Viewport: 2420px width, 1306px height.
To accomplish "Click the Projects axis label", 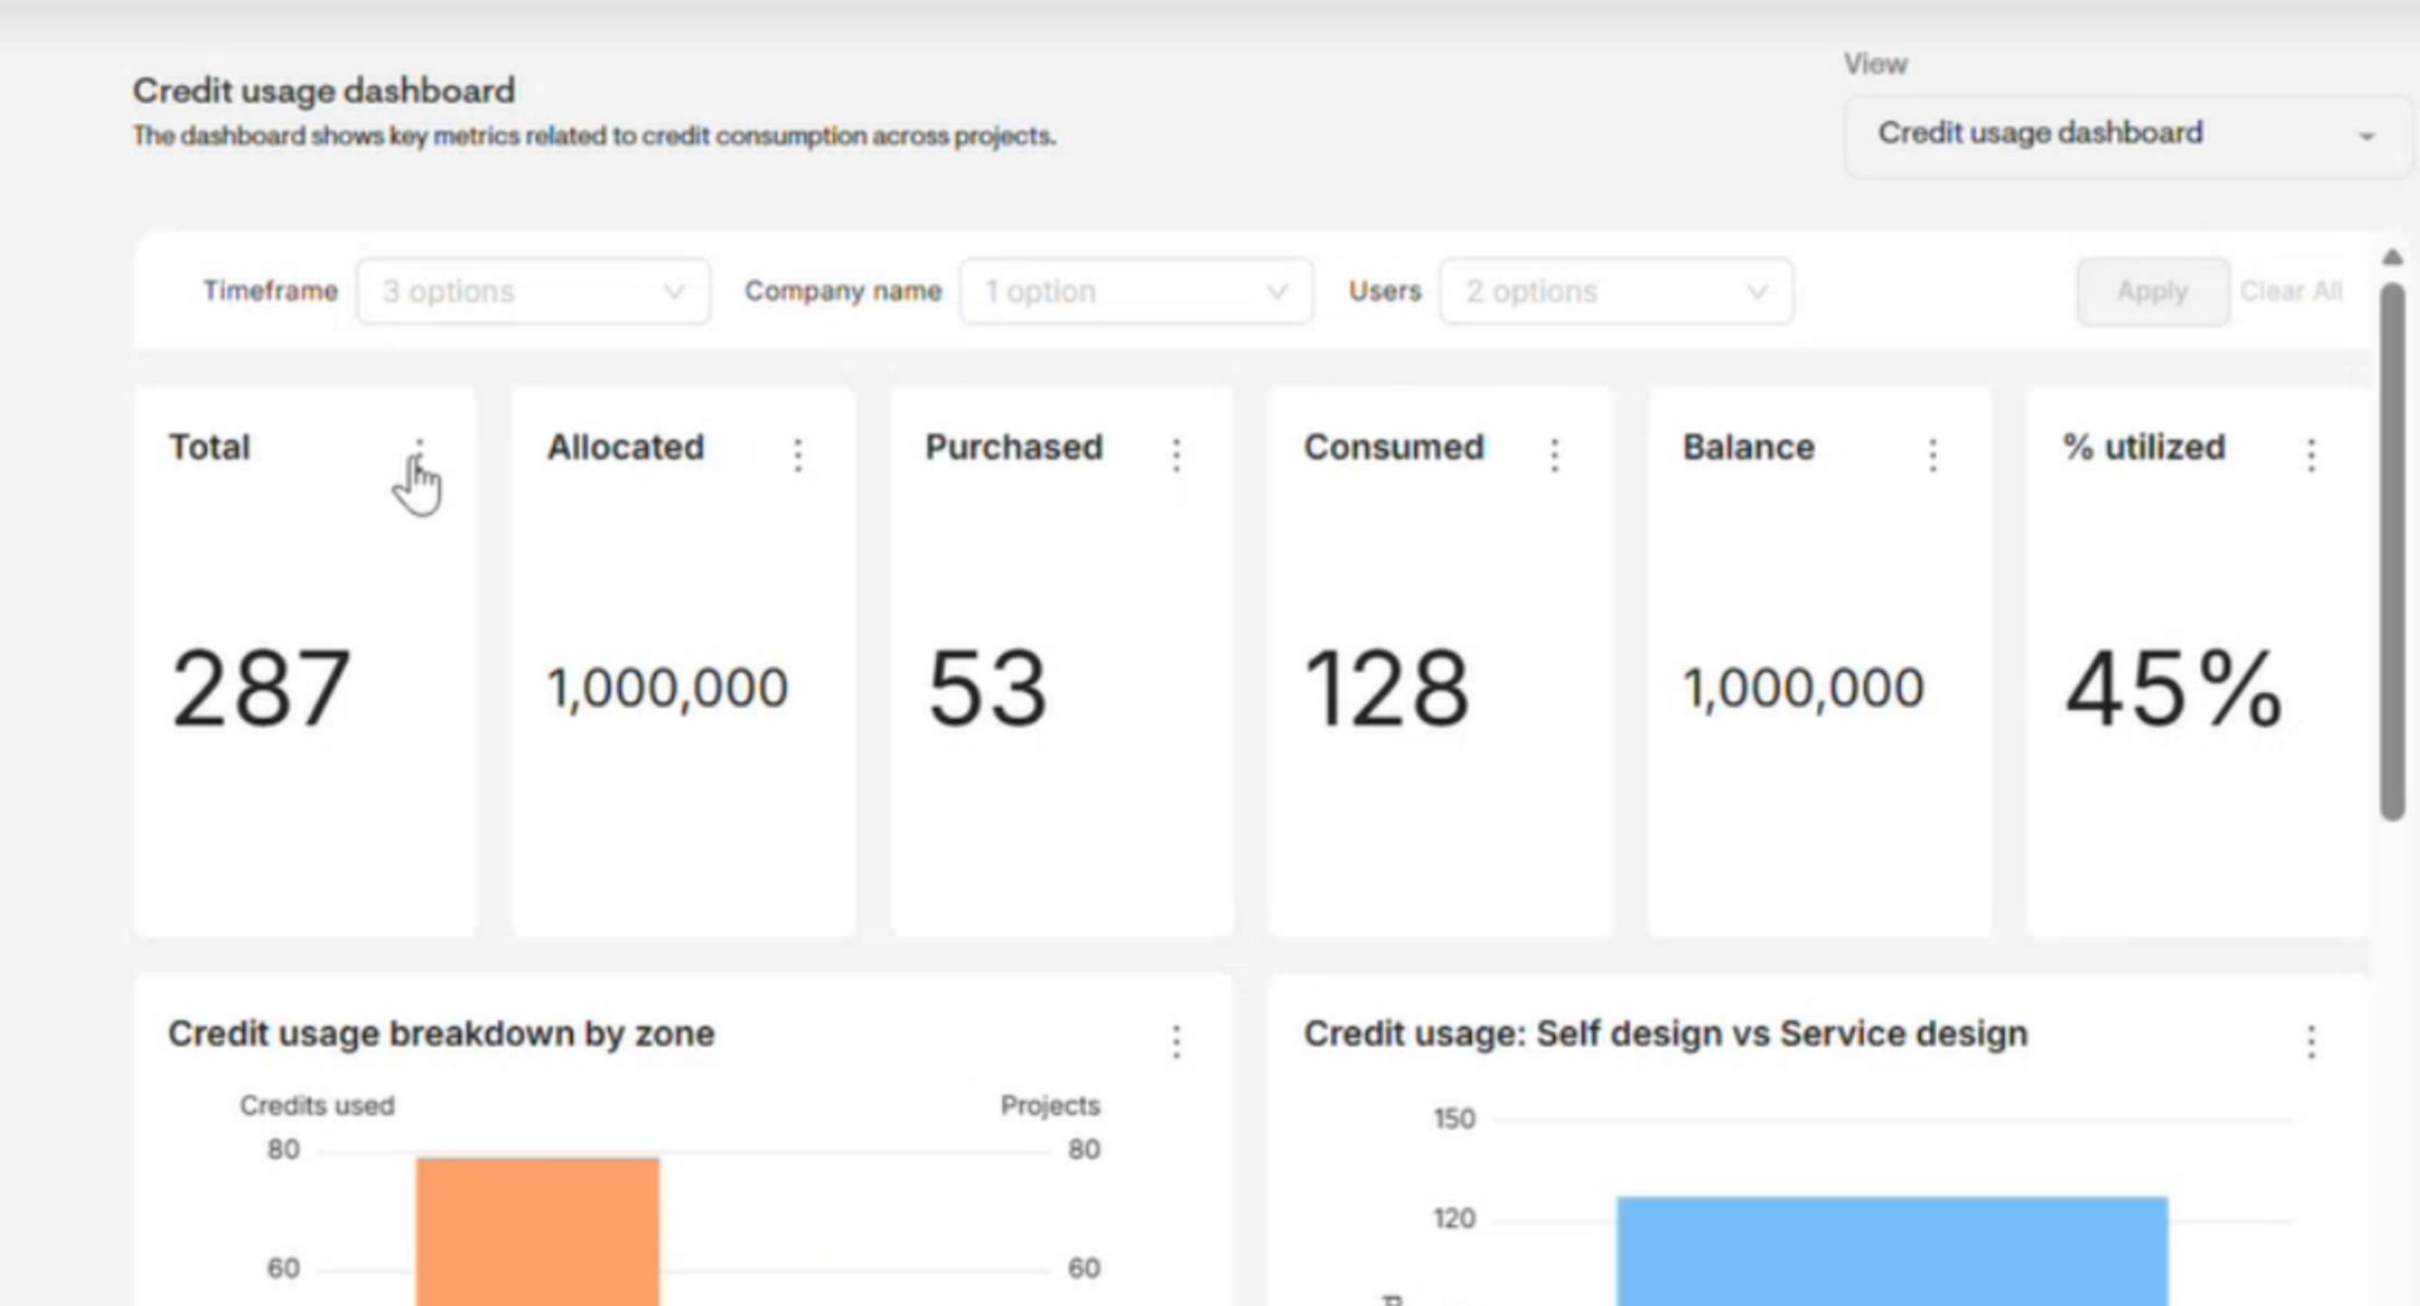I will (x=1050, y=1105).
